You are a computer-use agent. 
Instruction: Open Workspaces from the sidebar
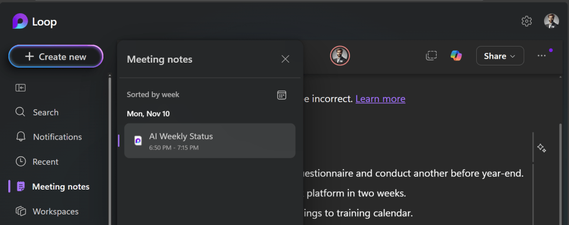(x=55, y=211)
